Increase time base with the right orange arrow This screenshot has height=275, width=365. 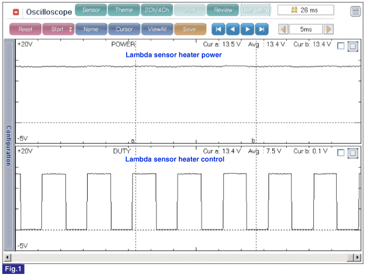coord(328,29)
